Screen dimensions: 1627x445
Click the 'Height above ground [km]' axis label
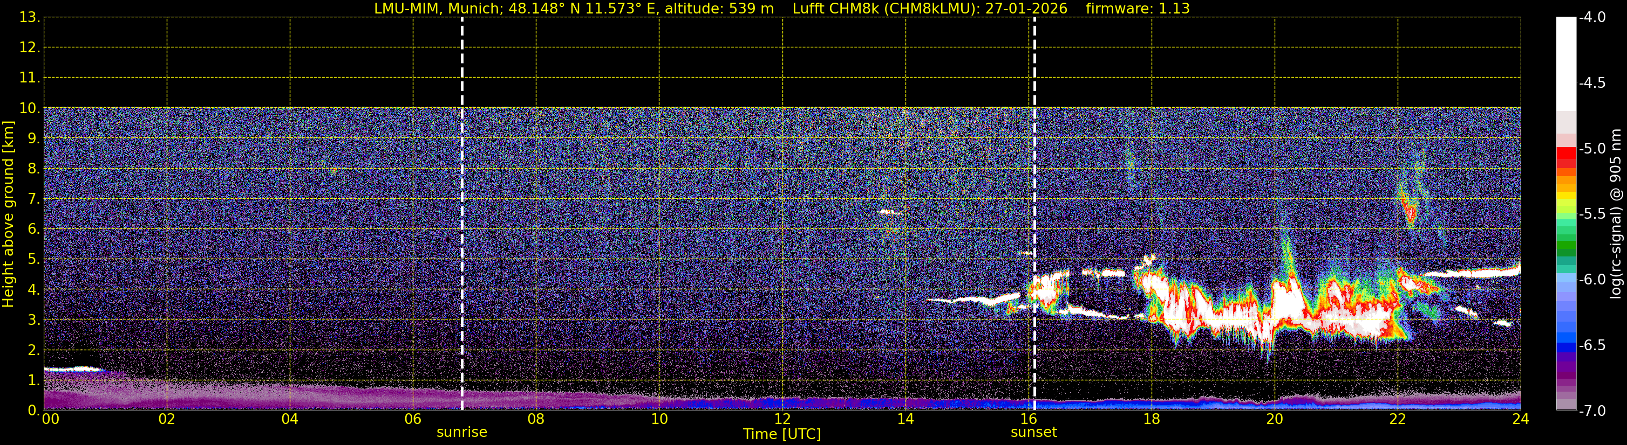pos(8,214)
